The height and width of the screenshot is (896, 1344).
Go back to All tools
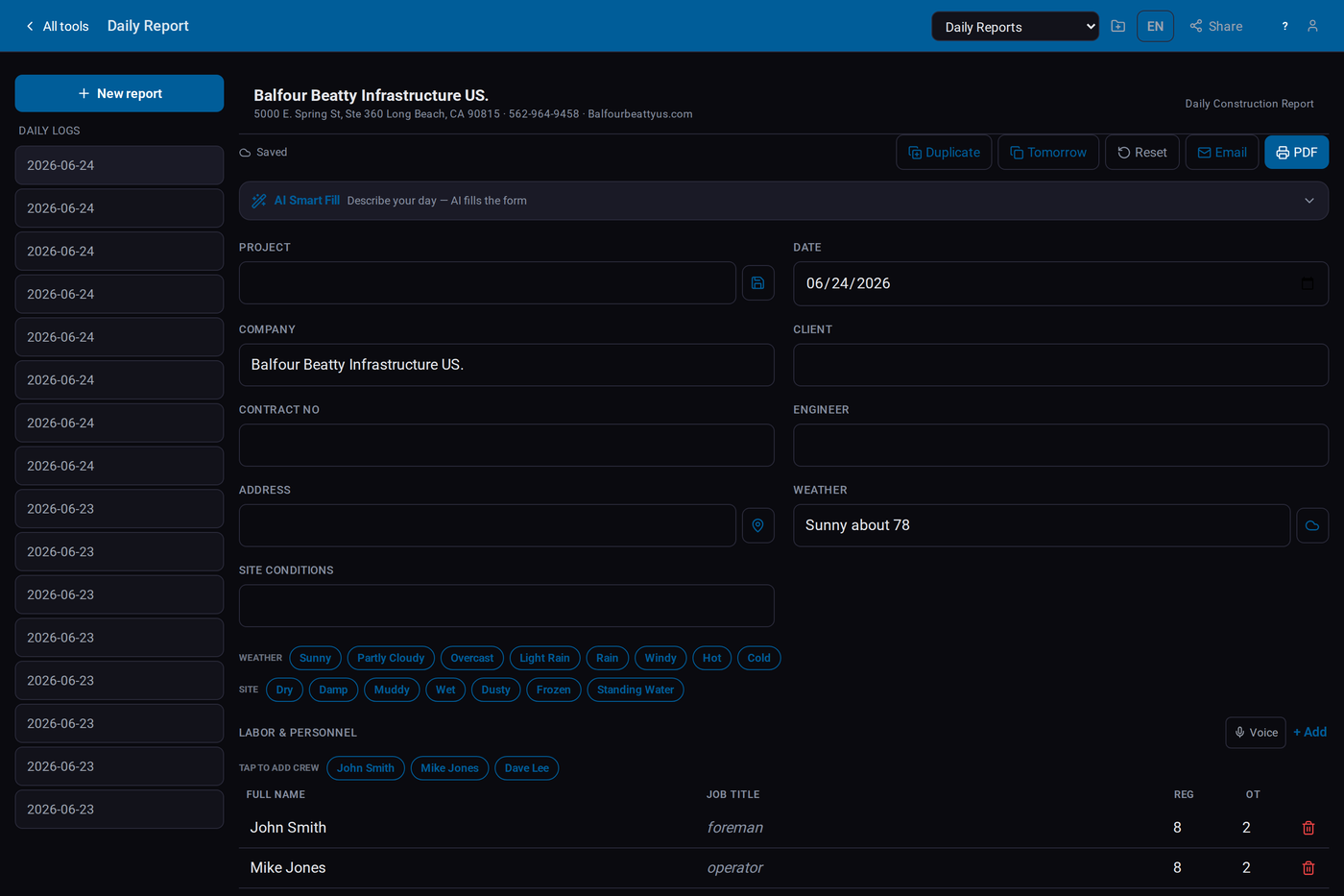pyautogui.click(x=58, y=26)
